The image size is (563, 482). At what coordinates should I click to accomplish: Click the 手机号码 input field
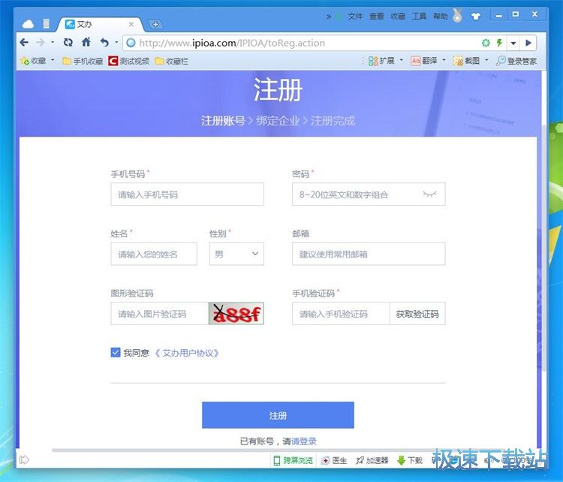coord(187,194)
